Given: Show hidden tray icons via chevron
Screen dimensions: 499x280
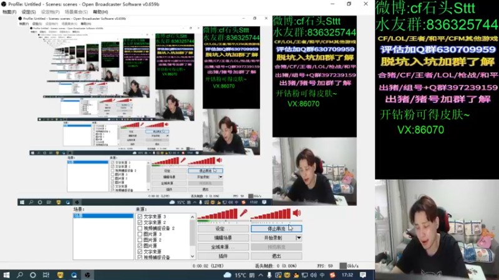Looking at the screenshot, I should click(261, 275).
